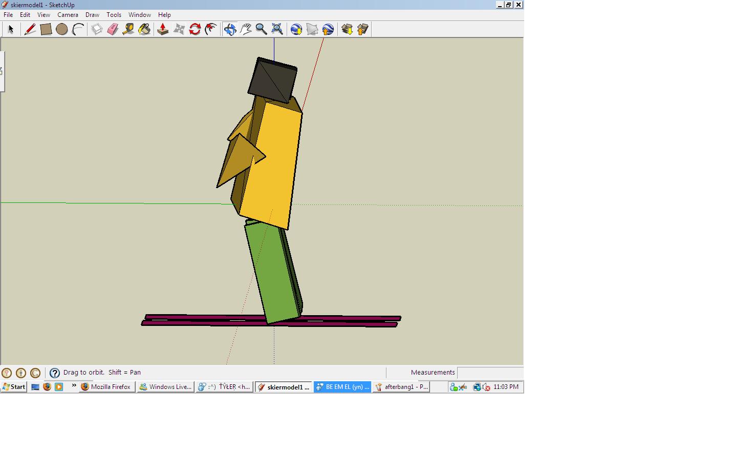Switch to Mozilla Firefox taskbar button
Viewport: 731px width, 473px height.
click(106, 387)
